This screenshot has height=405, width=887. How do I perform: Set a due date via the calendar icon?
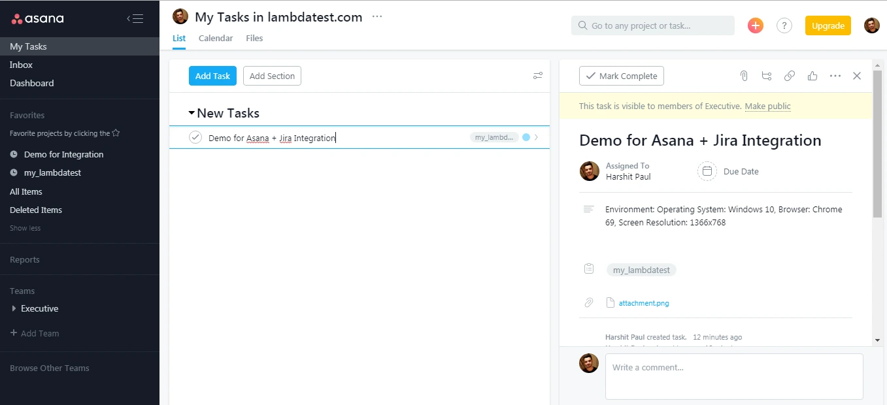point(707,171)
